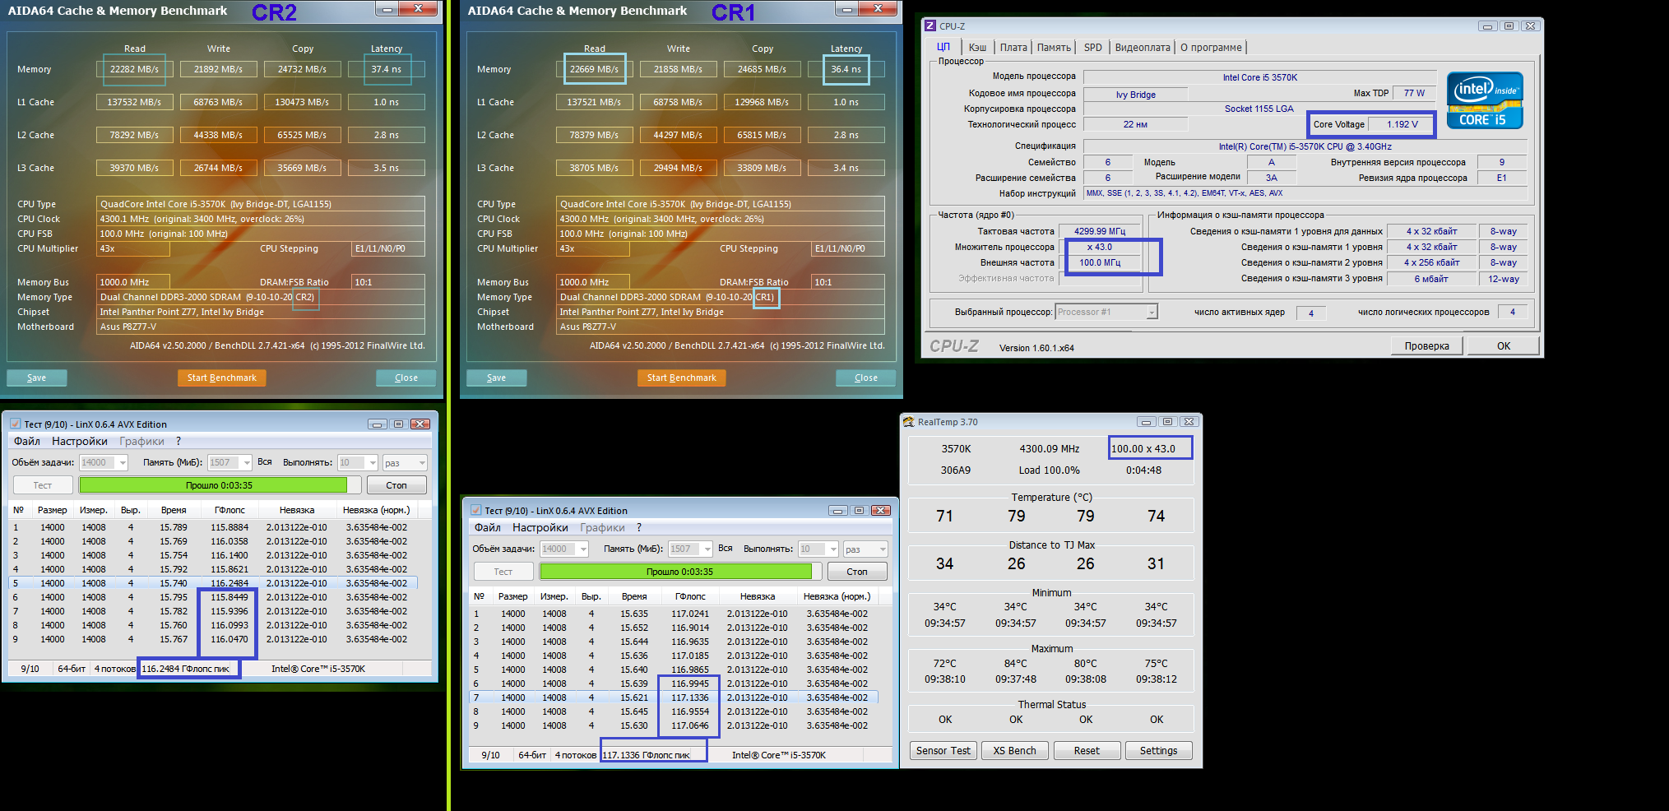Select row with 116.2484 GFlops in LinX

point(214,583)
